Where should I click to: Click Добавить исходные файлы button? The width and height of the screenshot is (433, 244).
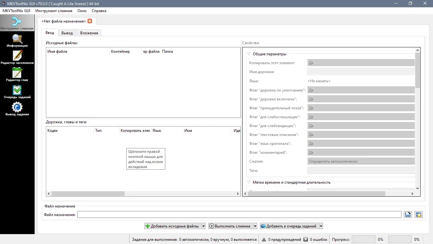click(173, 226)
